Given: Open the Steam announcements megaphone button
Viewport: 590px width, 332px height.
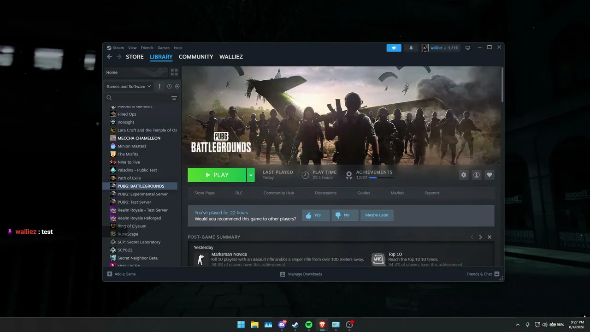Looking at the screenshot, I should pyautogui.click(x=394, y=48).
